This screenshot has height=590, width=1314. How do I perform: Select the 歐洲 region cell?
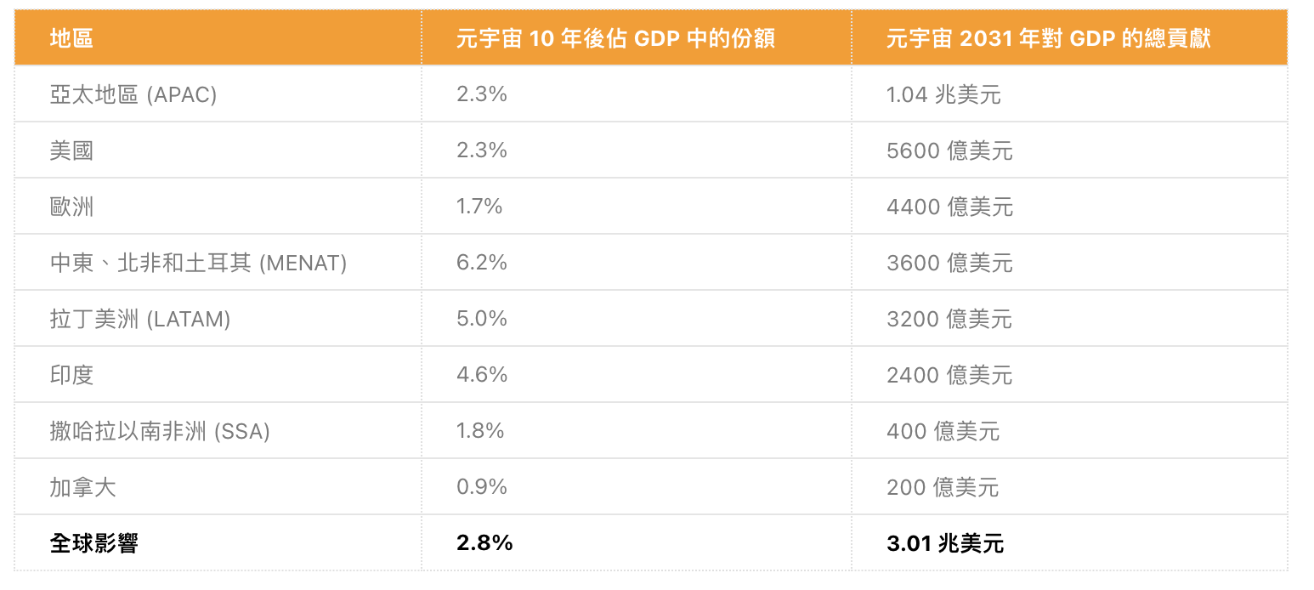coord(71,207)
